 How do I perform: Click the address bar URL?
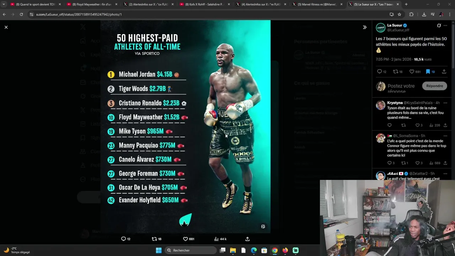point(79,14)
